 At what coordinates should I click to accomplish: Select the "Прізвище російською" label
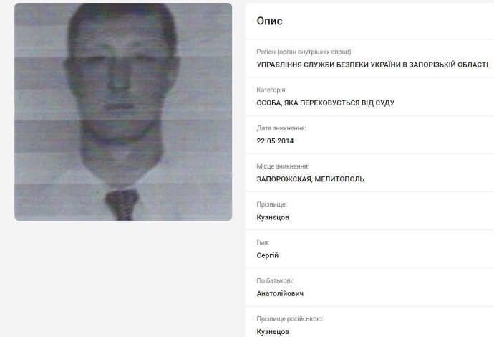pyautogui.click(x=290, y=318)
